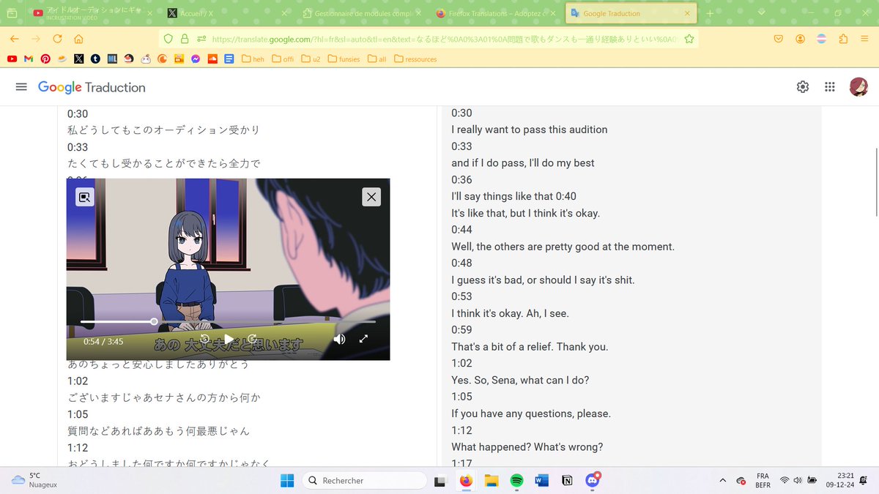Seek on the video progress bar
The width and height of the screenshot is (879, 494).
click(228, 321)
